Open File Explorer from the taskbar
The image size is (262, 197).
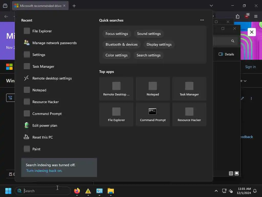coord(111,191)
